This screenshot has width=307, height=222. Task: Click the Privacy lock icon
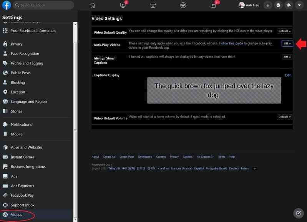coord(5,44)
